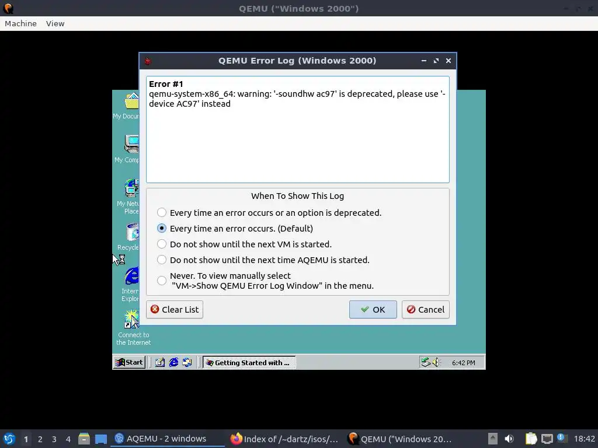Open Internet Explorer desktop icon

(x=130, y=285)
